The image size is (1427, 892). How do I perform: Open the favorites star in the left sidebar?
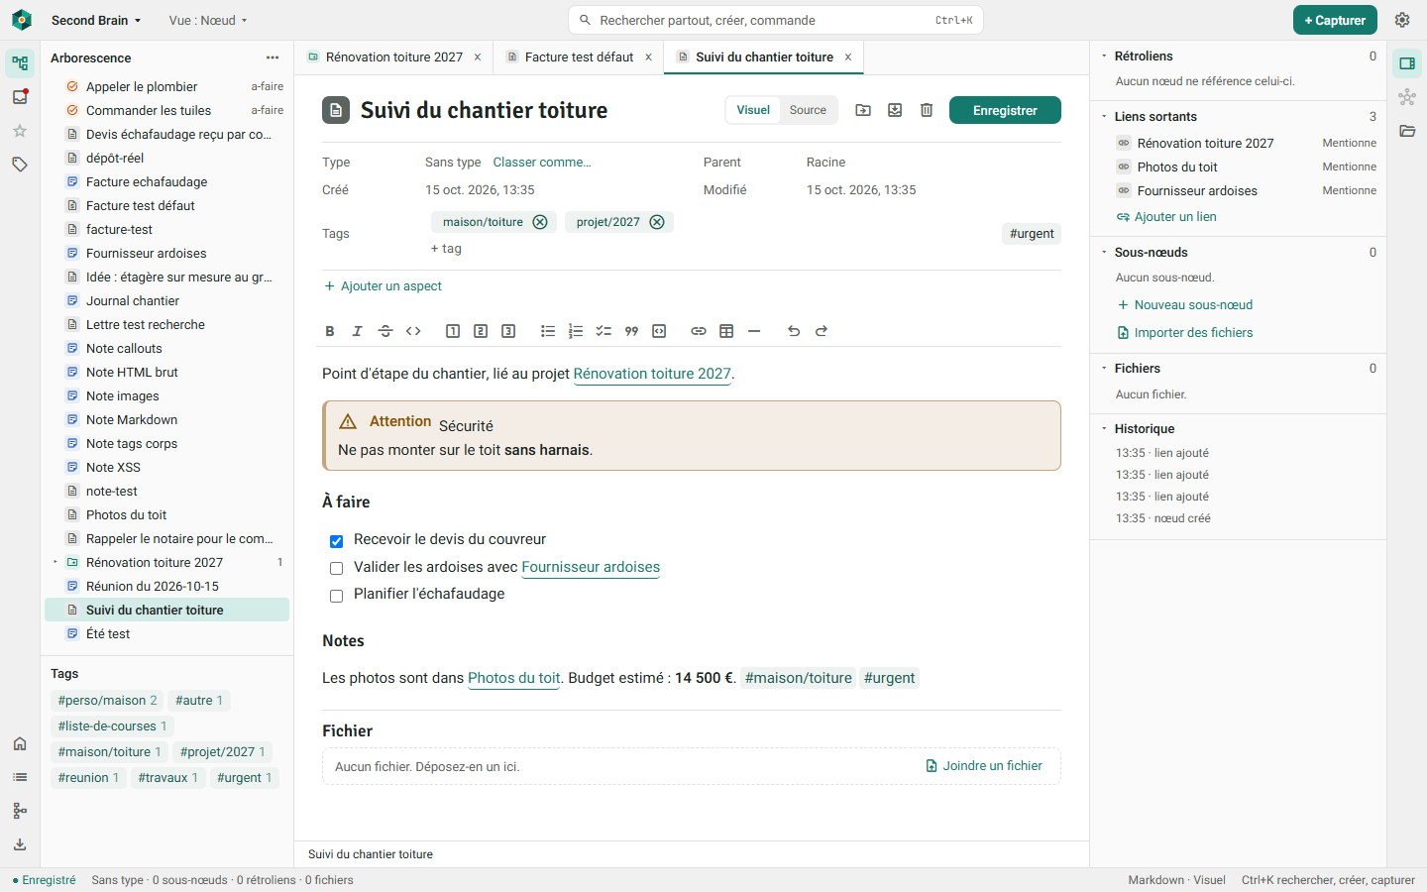20,131
